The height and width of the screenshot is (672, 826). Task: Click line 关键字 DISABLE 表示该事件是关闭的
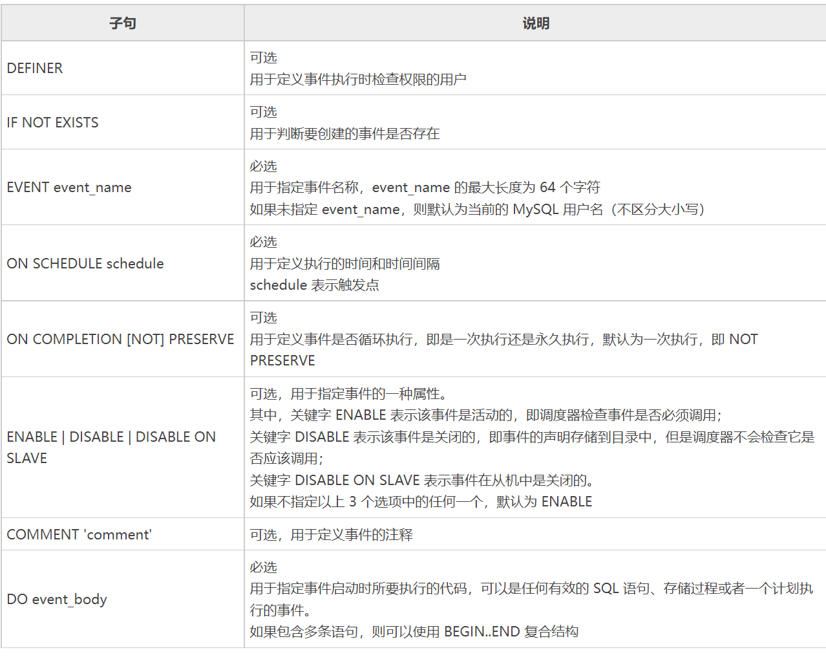click(x=532, y=437)
